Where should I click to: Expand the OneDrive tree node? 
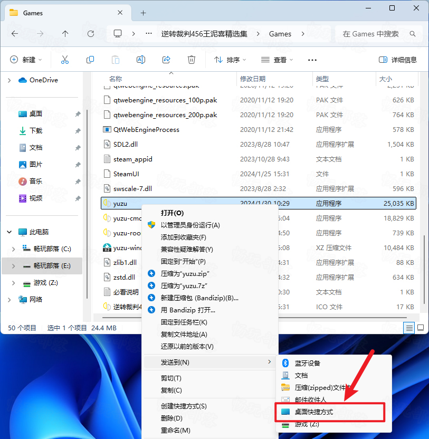pos(9,80)
